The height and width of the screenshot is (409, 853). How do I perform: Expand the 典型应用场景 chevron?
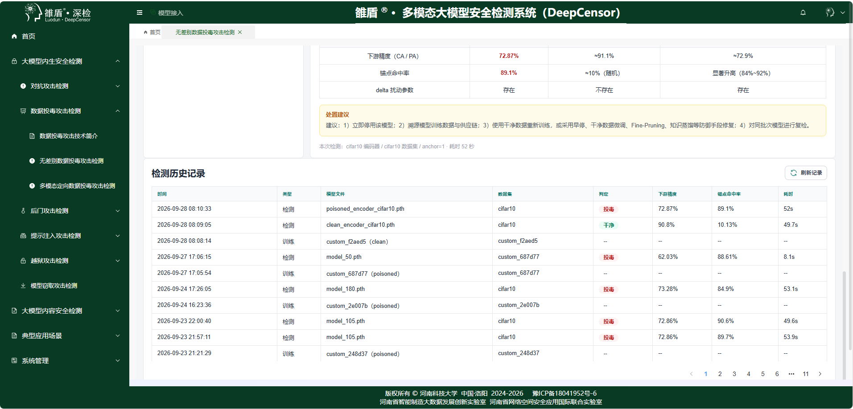click(x=118, y=335)
